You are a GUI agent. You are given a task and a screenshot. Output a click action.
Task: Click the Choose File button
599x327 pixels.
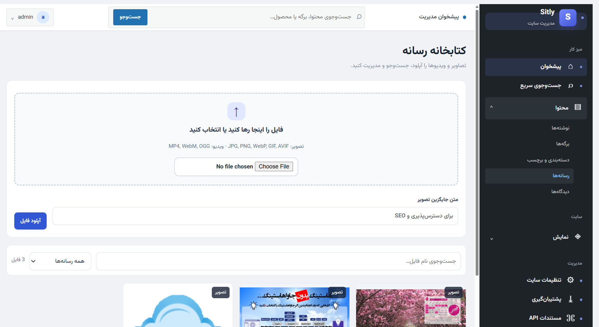click(274, 167)
